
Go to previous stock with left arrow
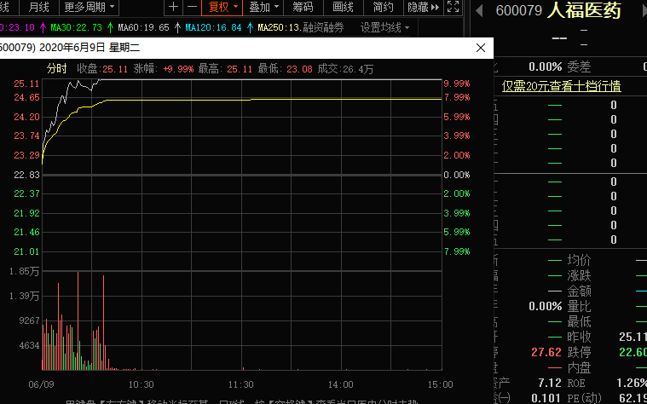pos(480,11)
